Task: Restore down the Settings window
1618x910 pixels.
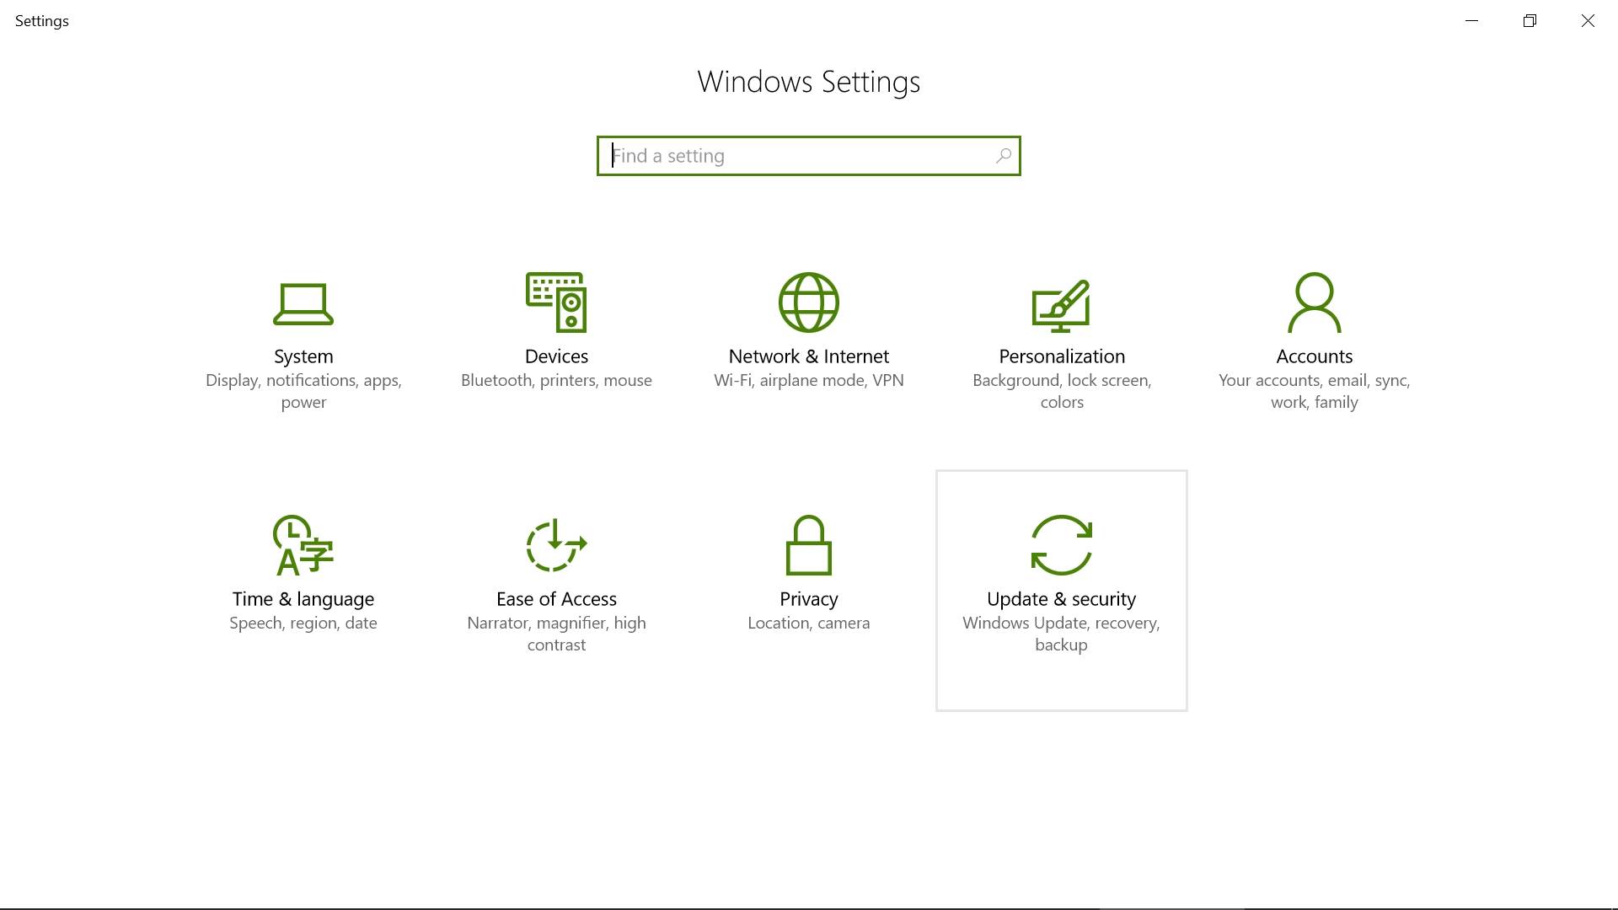Action: click(x=1530, y=21)
